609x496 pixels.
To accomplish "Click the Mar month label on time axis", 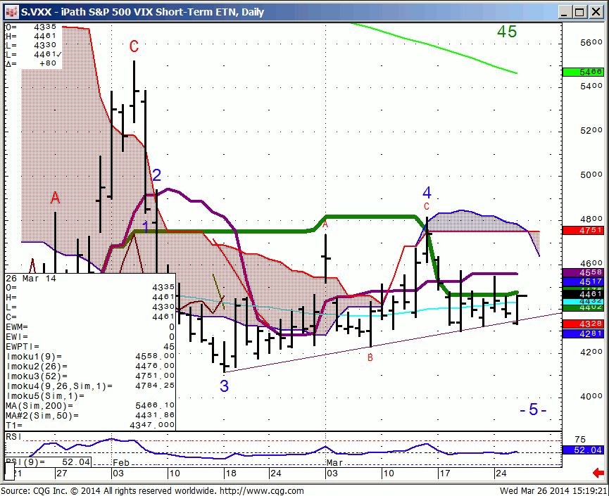I will [335, 463].
